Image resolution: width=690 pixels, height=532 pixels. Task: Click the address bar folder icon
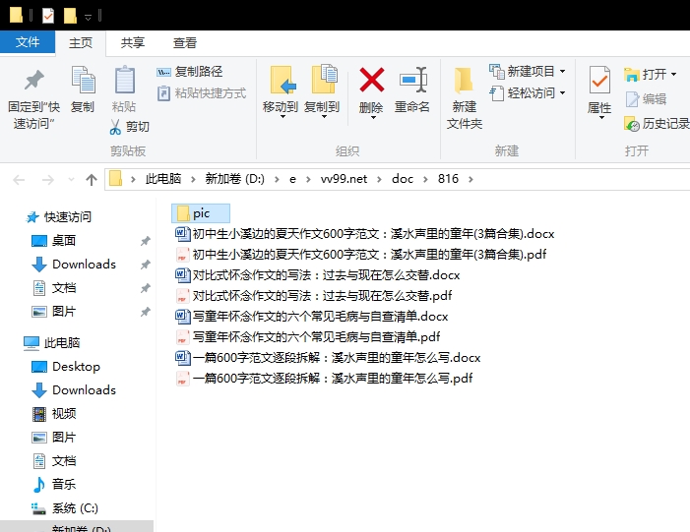point(116,179)
